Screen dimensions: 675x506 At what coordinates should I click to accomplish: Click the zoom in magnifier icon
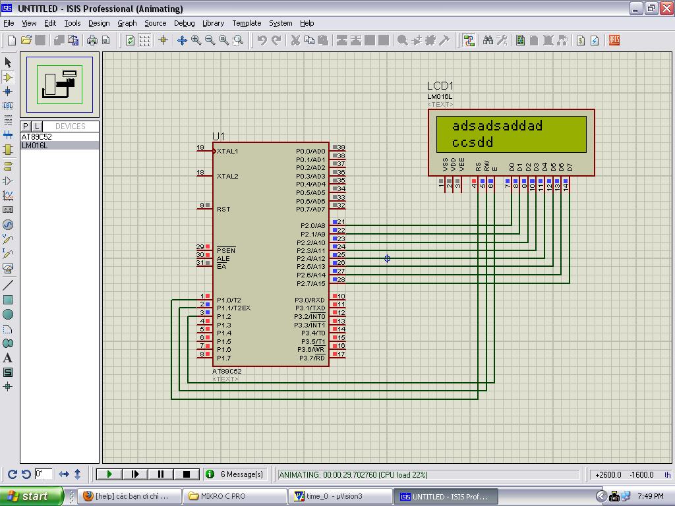click(x=196, y=40)
